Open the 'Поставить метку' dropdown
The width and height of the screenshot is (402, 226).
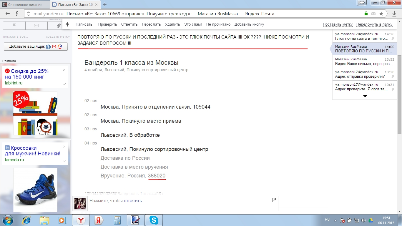pyautogui.click(x=338, y=24)
